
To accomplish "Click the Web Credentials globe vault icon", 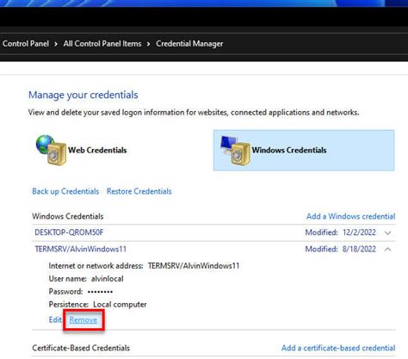I will click(51, 150).
